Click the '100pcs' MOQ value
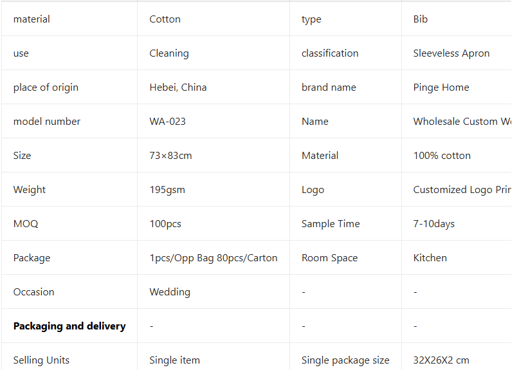 [x=165, y=224]
